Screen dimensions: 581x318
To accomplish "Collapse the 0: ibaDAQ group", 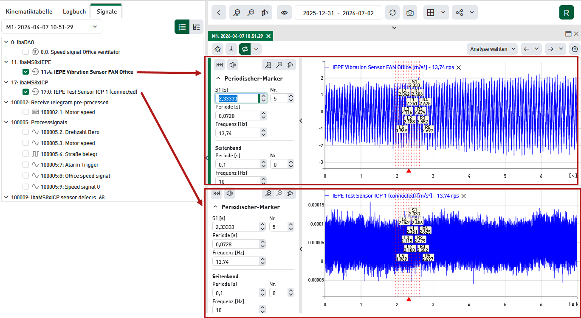I will 6,42.
